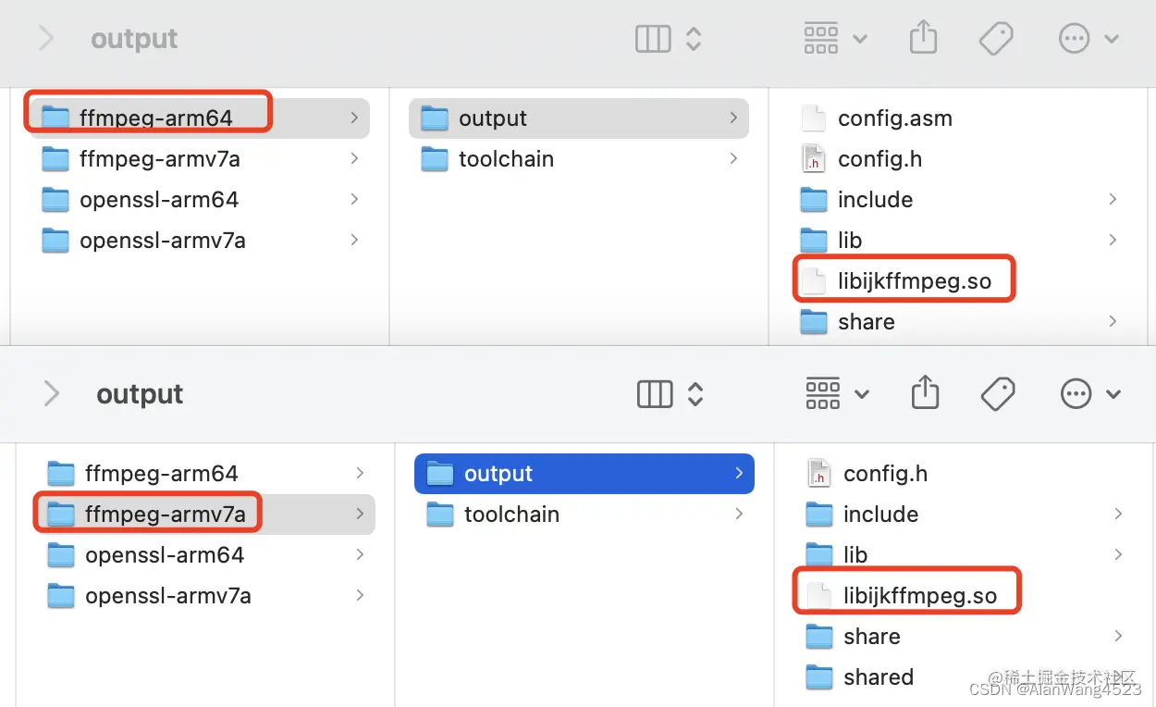Click the Share icon in top window
The width and height of the screenshot is (1156, 707).
(x=923, y=38)
